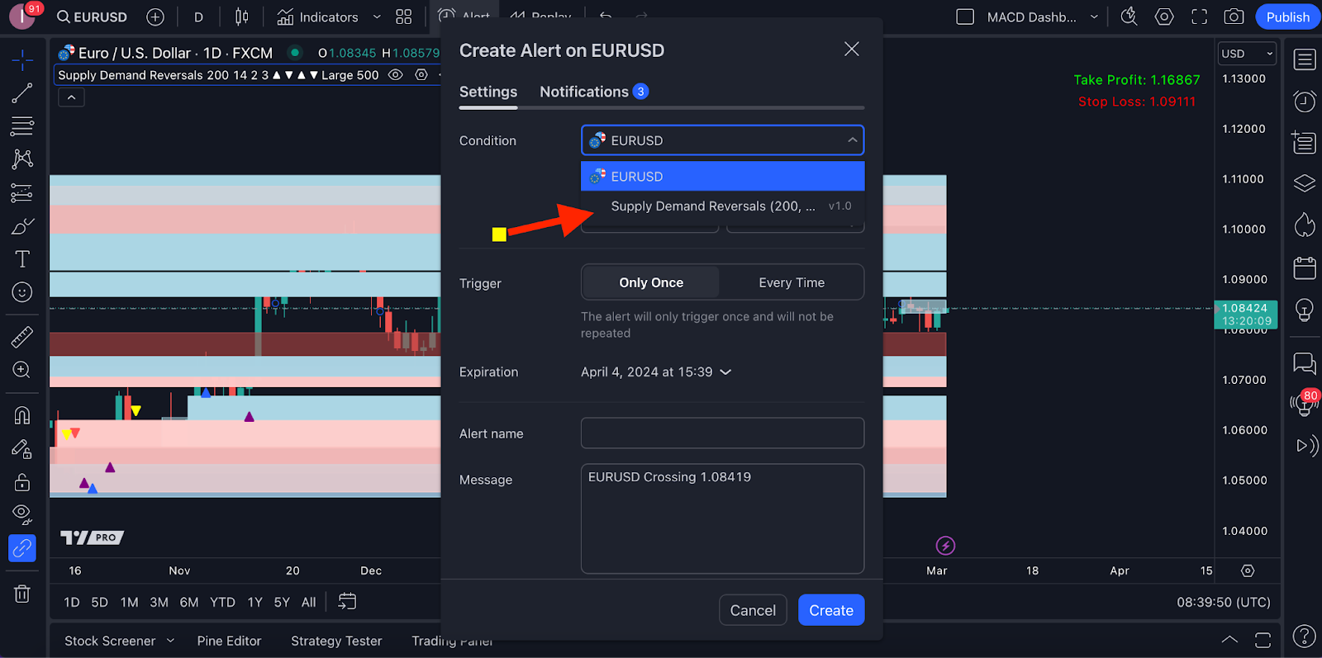Open the USD currency dropdown
The height and width of the screenshot is (658, 1322).
point(1247,54)
